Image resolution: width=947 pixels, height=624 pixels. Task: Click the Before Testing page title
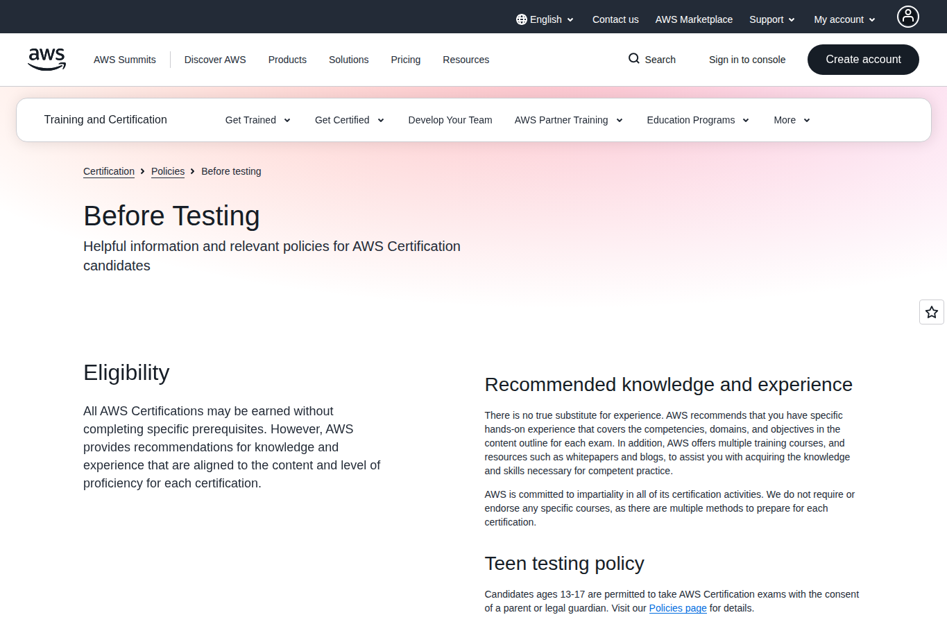[x=171, y=216]
